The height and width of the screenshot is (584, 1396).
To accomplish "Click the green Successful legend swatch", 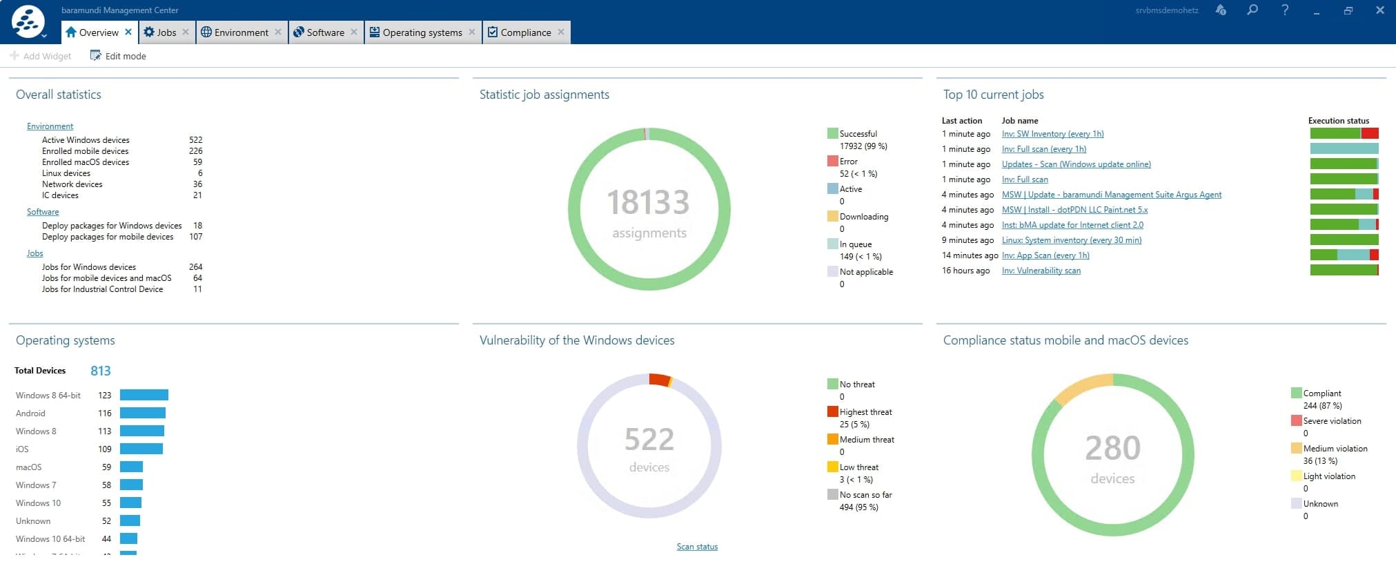I will 833,133.
